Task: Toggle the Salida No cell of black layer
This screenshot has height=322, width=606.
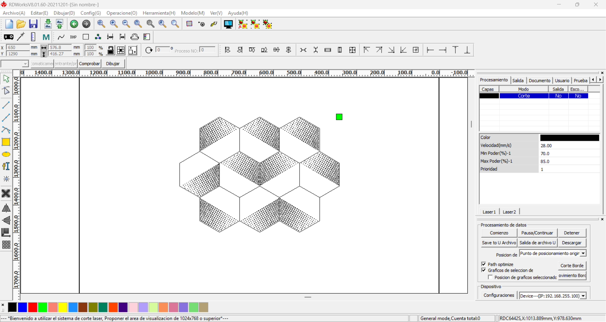Action: [558, 96]
